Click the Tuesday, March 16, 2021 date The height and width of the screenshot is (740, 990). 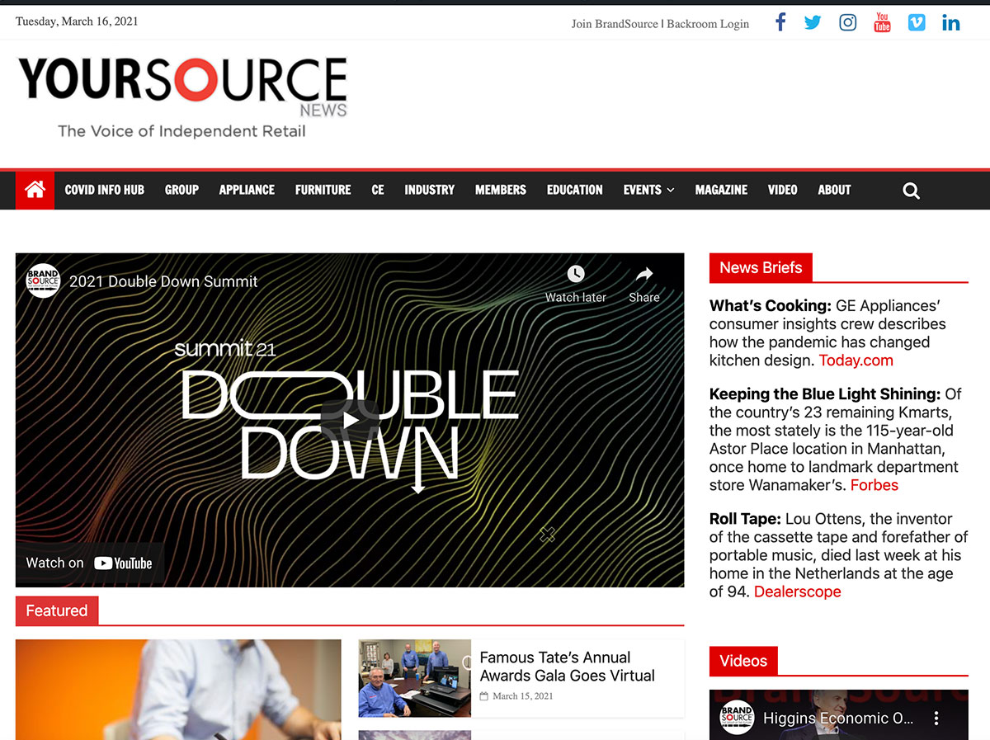(x=77, y=21)
